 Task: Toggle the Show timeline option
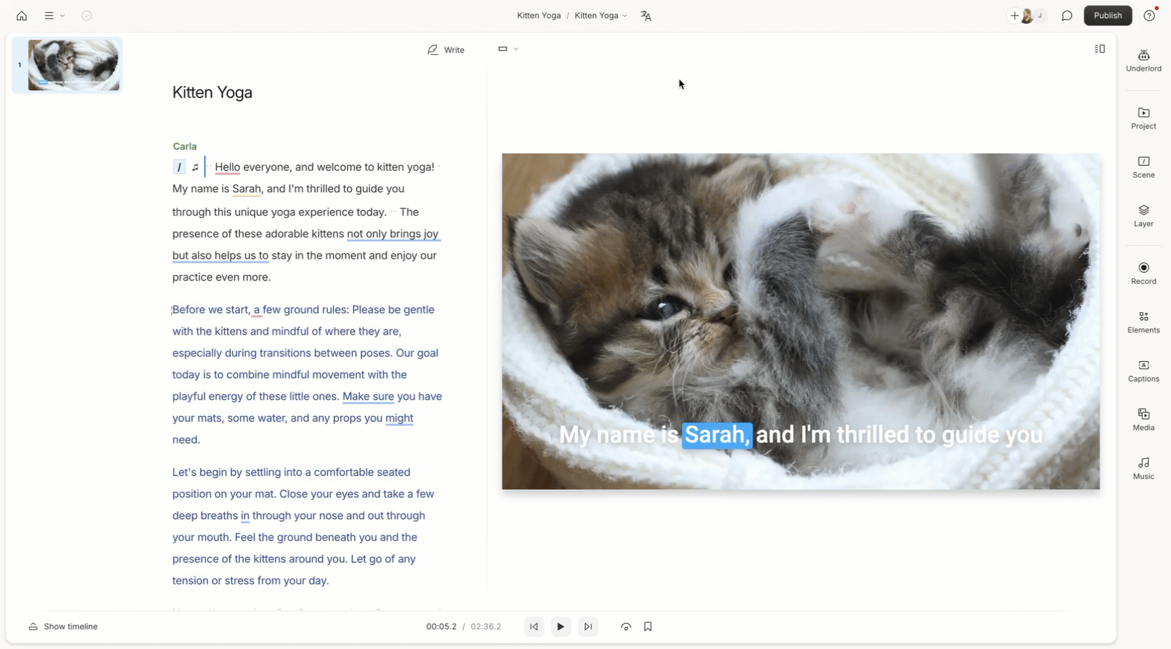click(64, 627)
